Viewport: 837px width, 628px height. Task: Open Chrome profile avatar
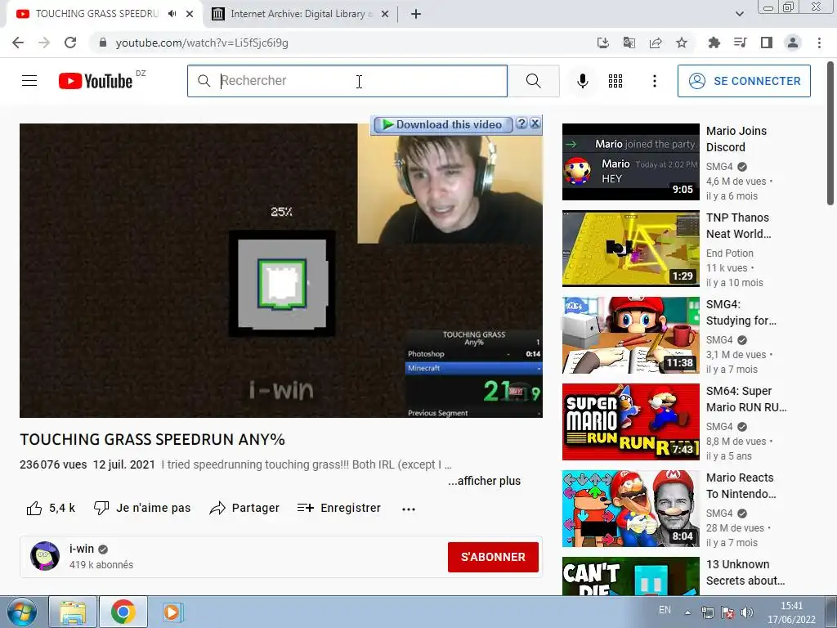793,43
